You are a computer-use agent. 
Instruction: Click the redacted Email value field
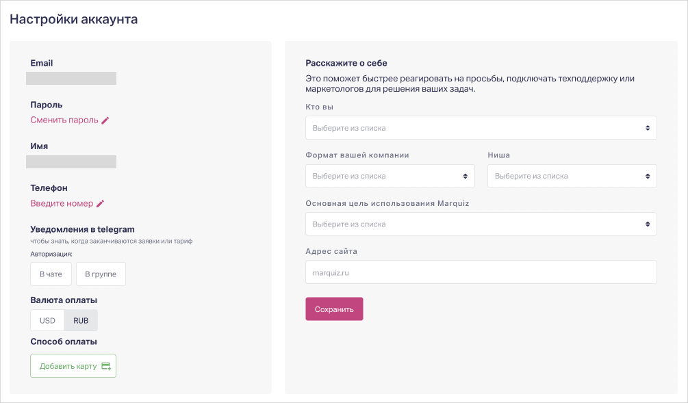[71, 78]
